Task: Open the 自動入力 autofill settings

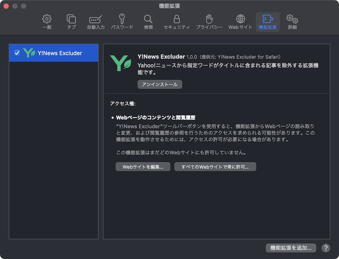Action: [95, 22]
